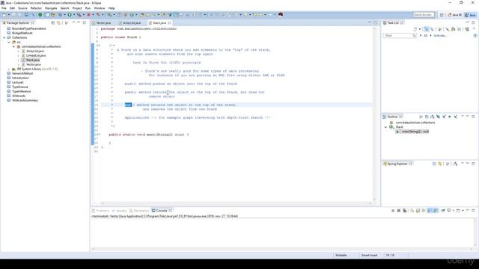Click the monitor icon in main toolbar
The height and width of the screenshot is (269, 479).
click(26, 15)
